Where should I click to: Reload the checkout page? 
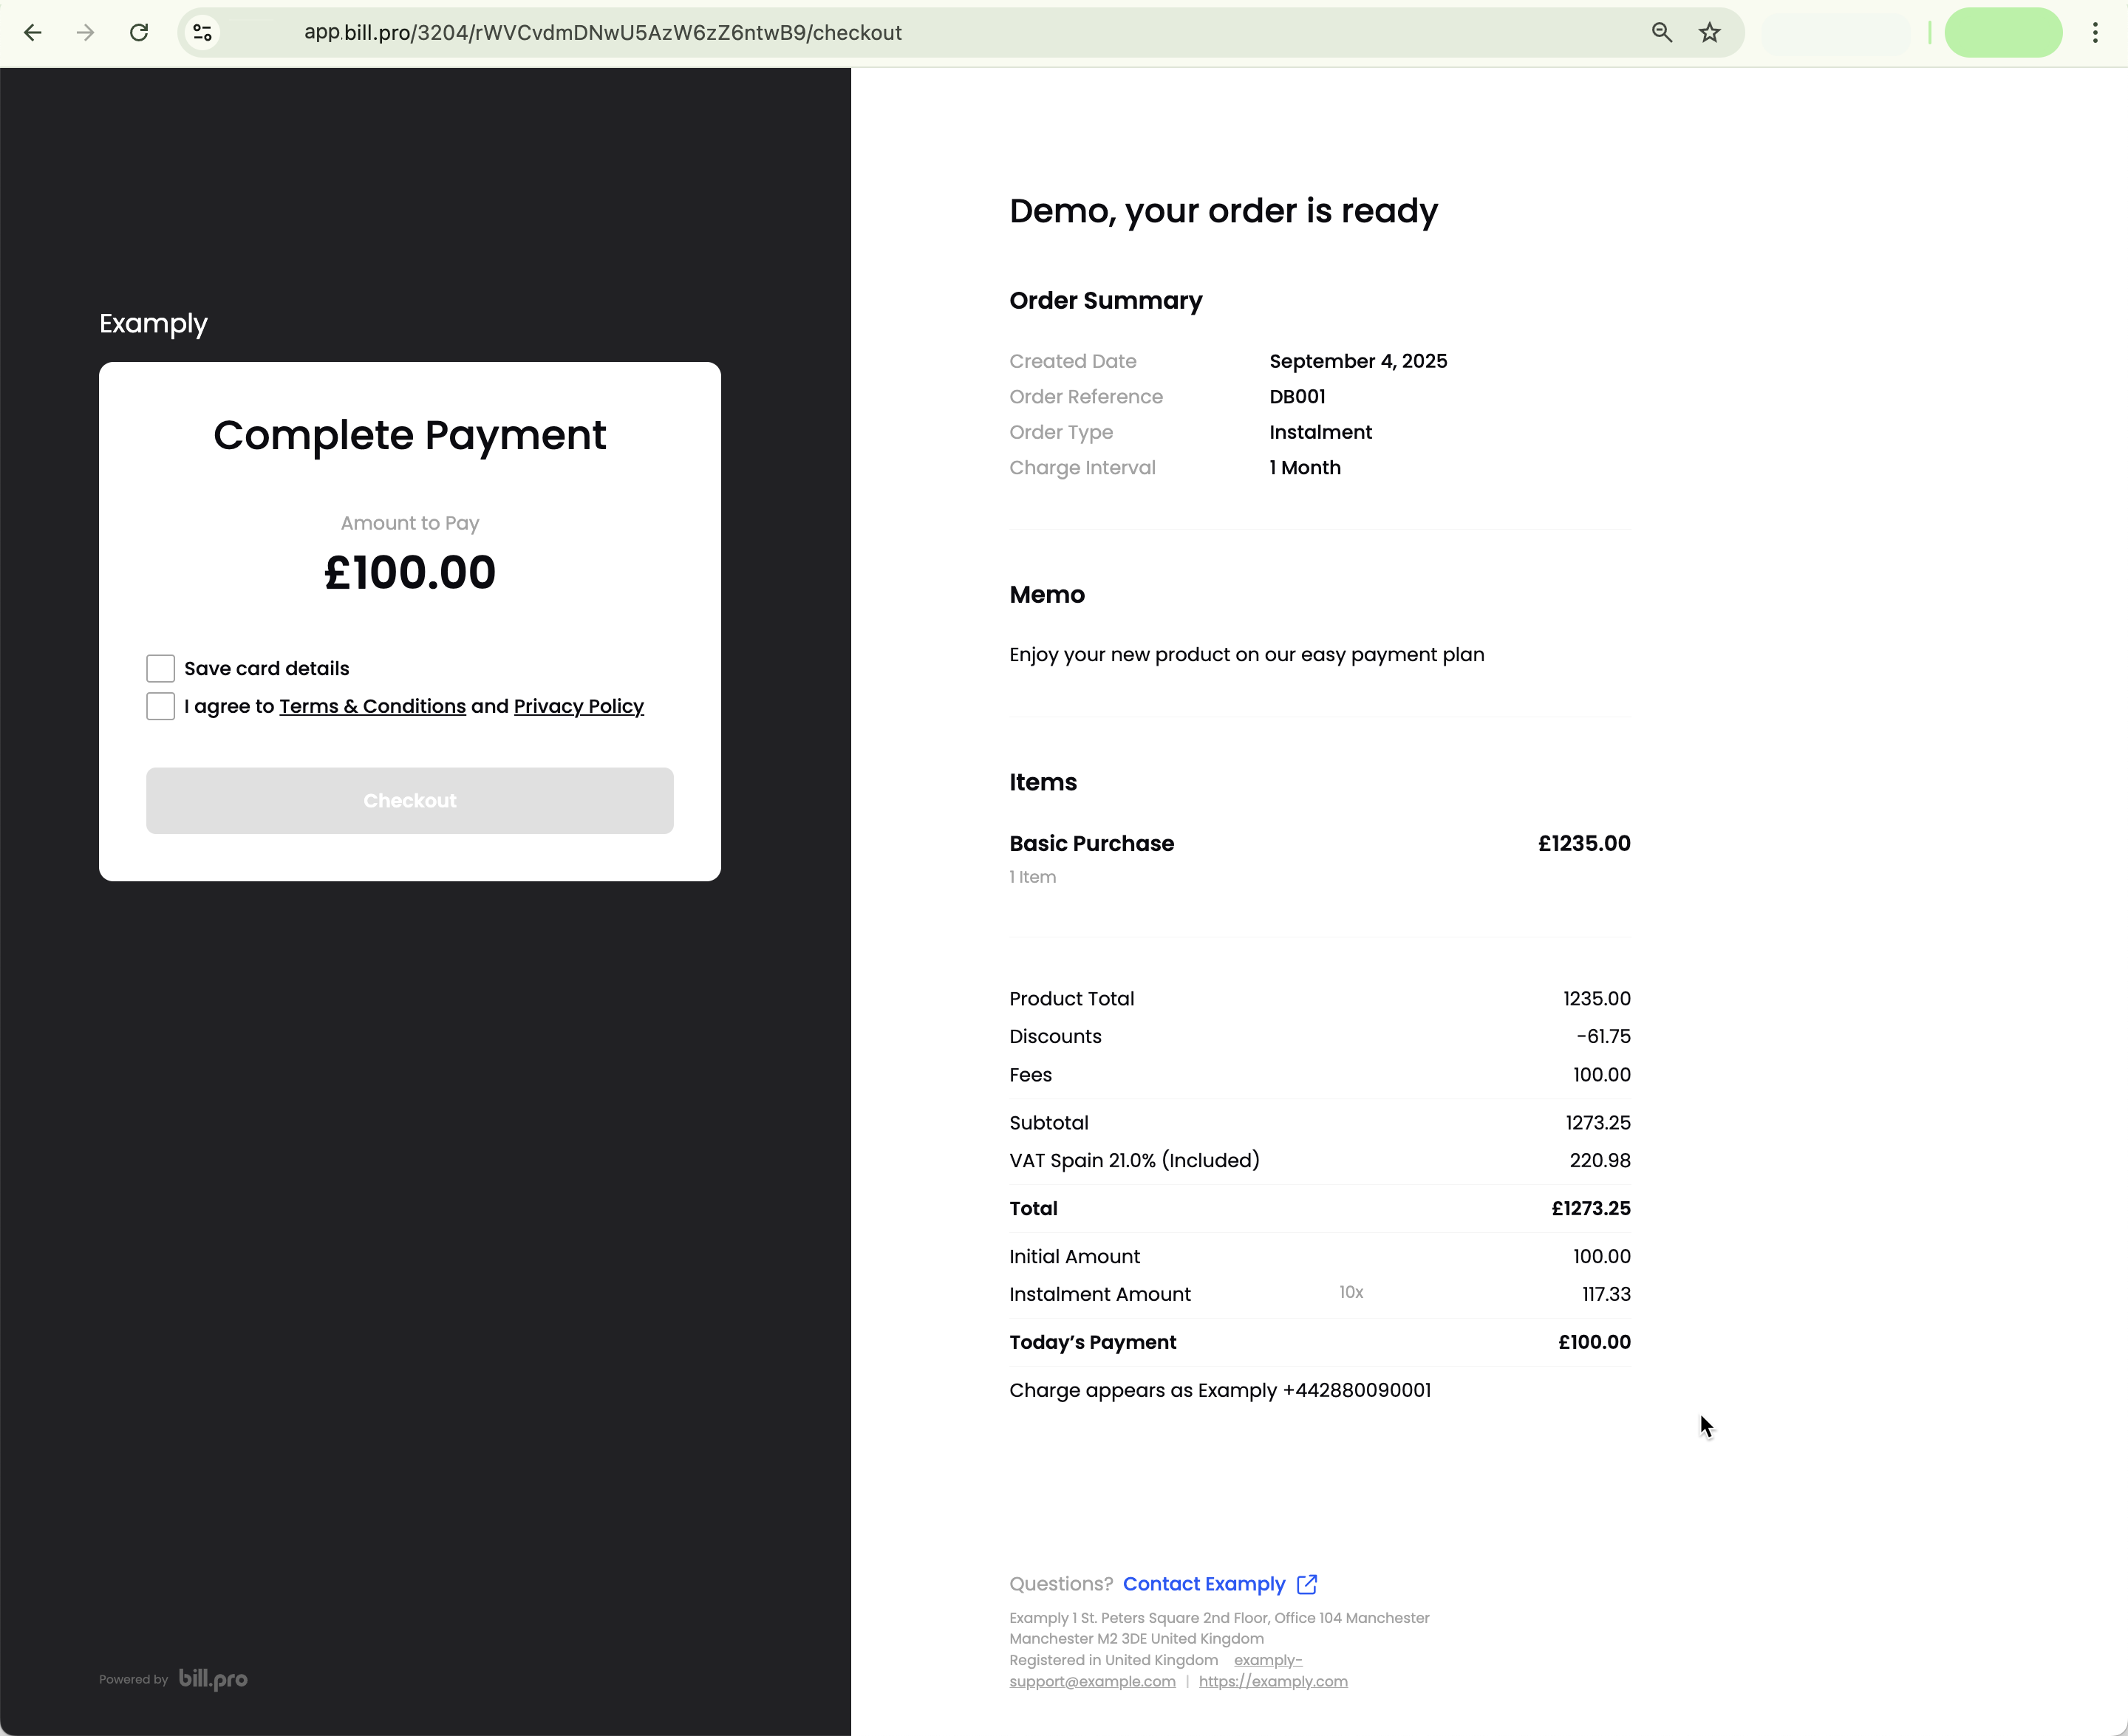(x=139, y=33)
